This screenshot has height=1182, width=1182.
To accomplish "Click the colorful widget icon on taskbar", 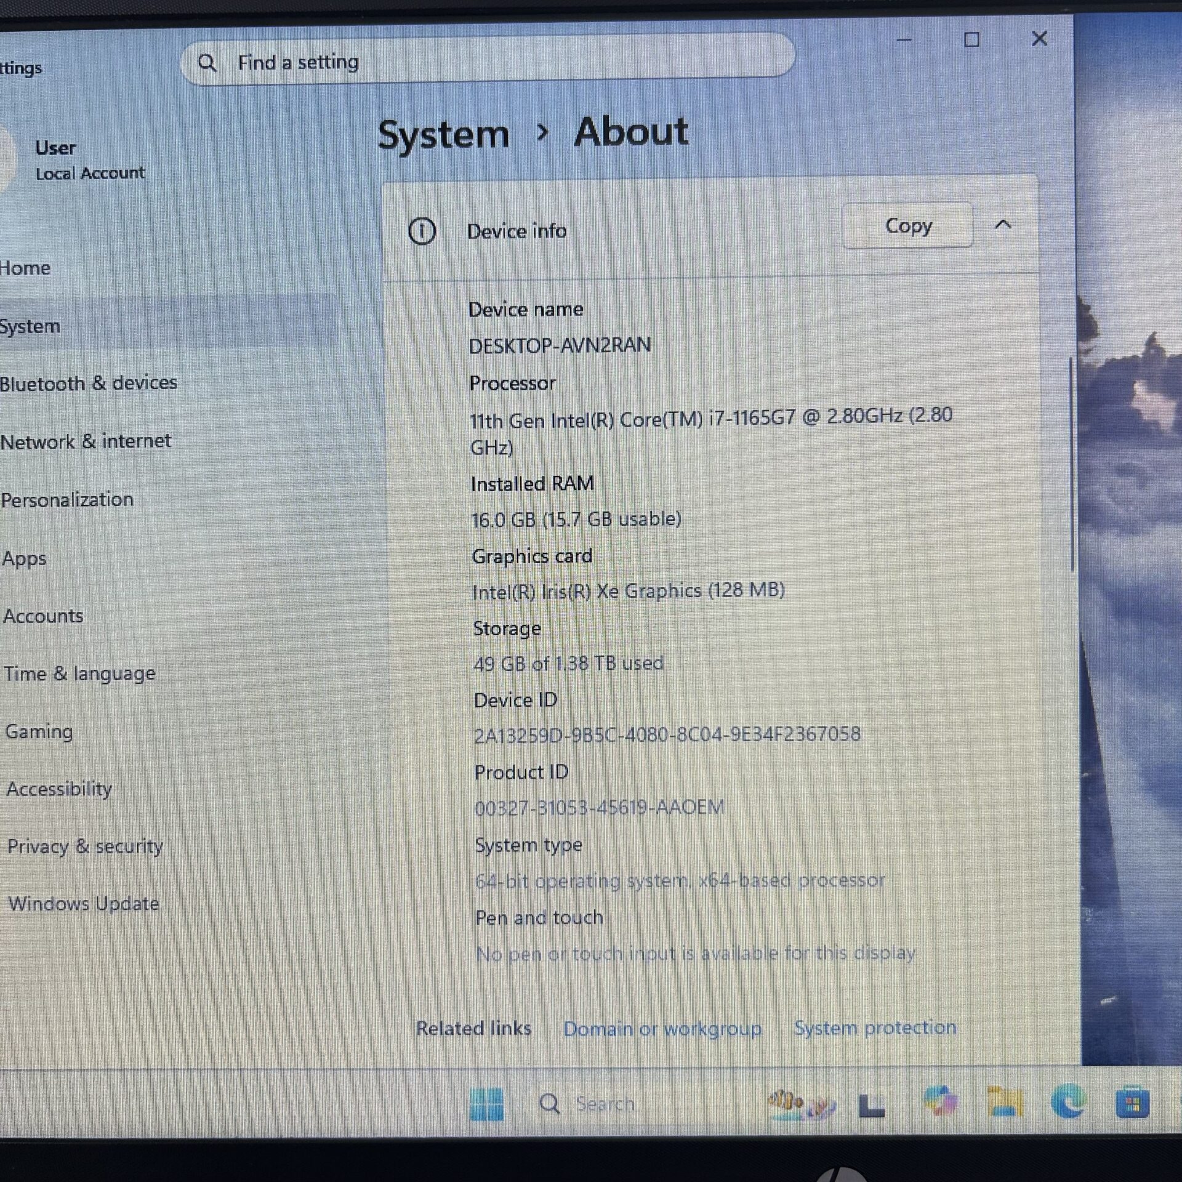I will [802, 1104].
